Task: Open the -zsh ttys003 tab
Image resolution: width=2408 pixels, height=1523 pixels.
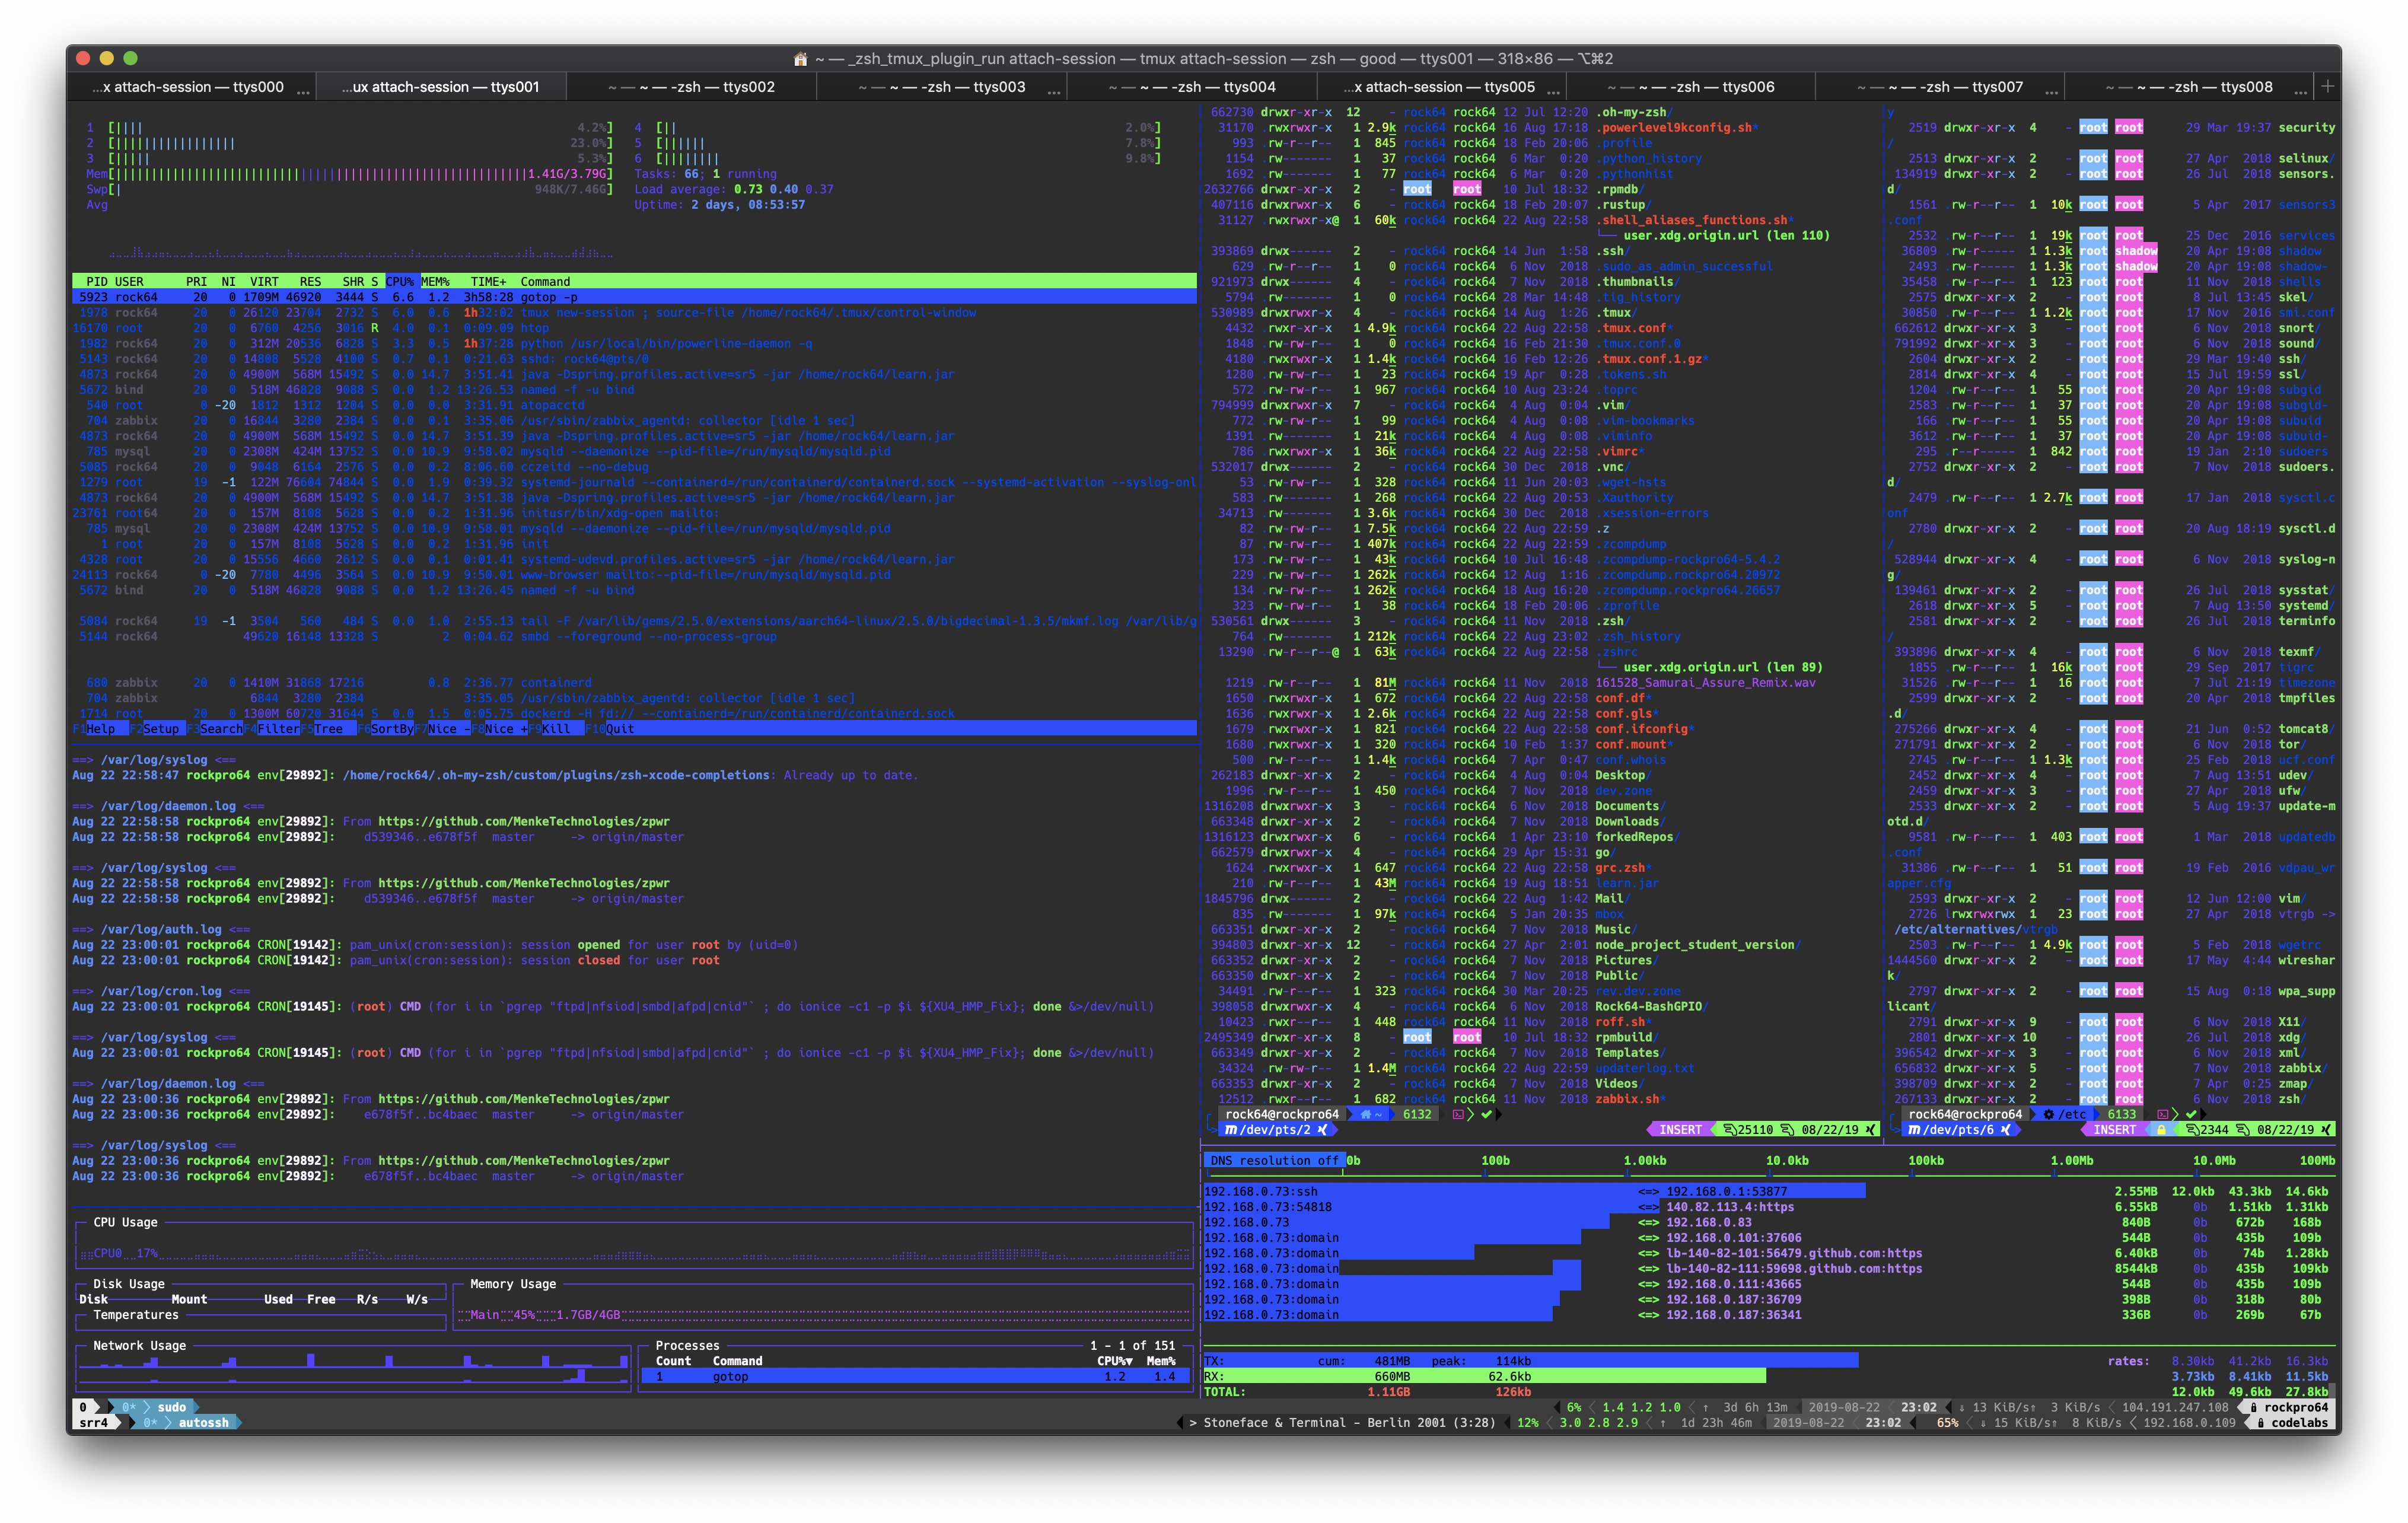Action: pos(941,87)
